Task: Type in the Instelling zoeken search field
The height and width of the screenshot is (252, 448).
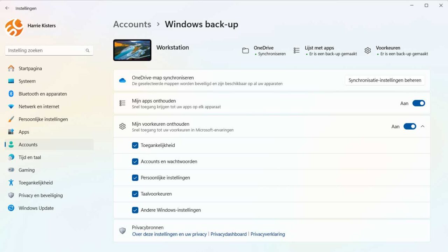Action: pyautogui.click(x=45, y=50)
